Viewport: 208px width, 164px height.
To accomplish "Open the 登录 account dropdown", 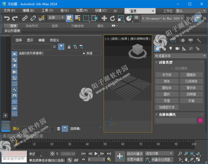I will point(140,11).
